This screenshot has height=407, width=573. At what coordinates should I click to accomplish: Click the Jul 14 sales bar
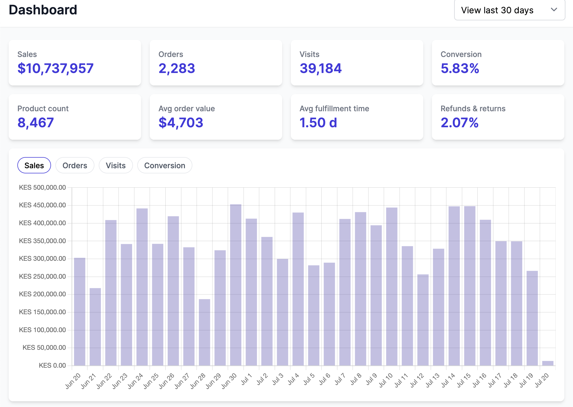[454, 286]
